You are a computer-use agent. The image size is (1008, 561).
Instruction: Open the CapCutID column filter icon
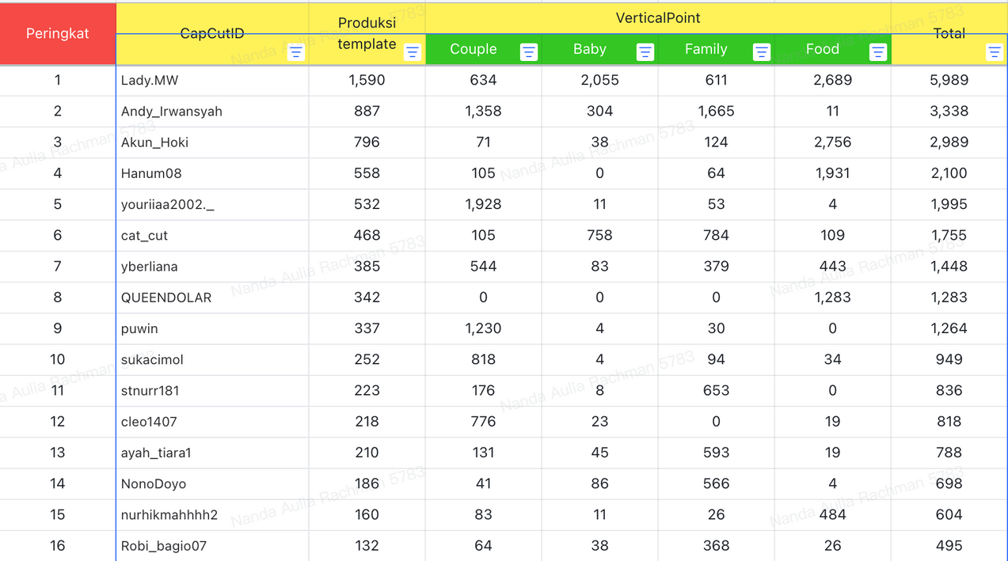(x=295, y=52)
